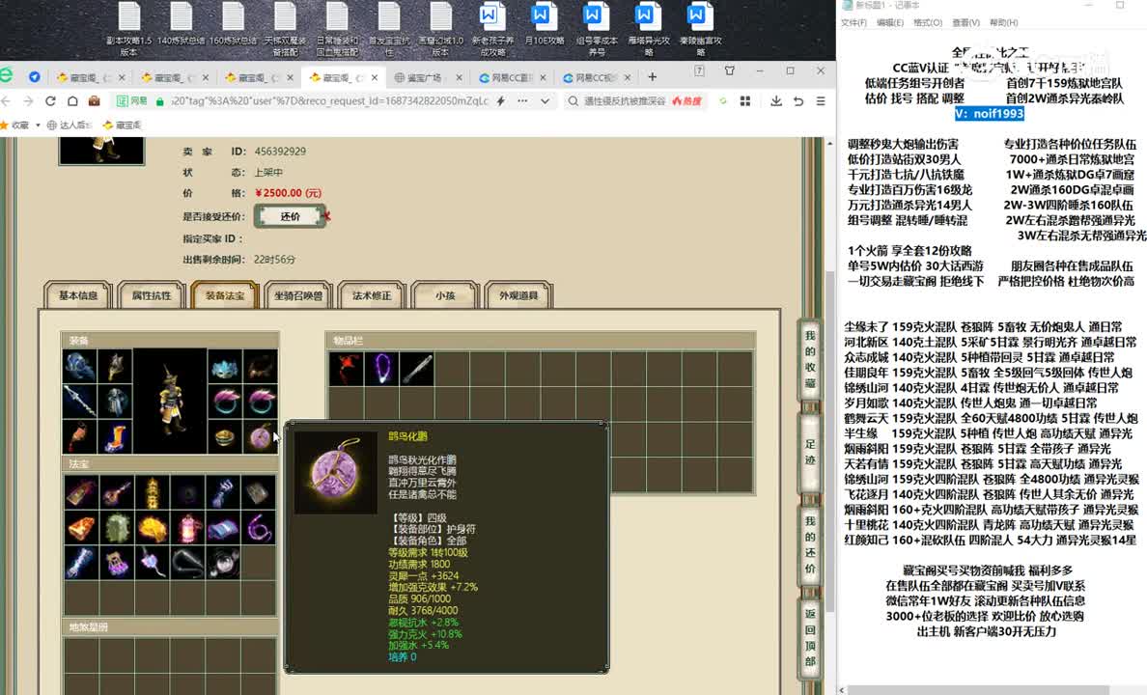Switch to the 属性抗性 tab
Viewport: 1147px width, 695px height.
[152, 296]
